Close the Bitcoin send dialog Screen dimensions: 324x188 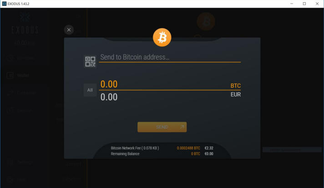click(69, 30)
